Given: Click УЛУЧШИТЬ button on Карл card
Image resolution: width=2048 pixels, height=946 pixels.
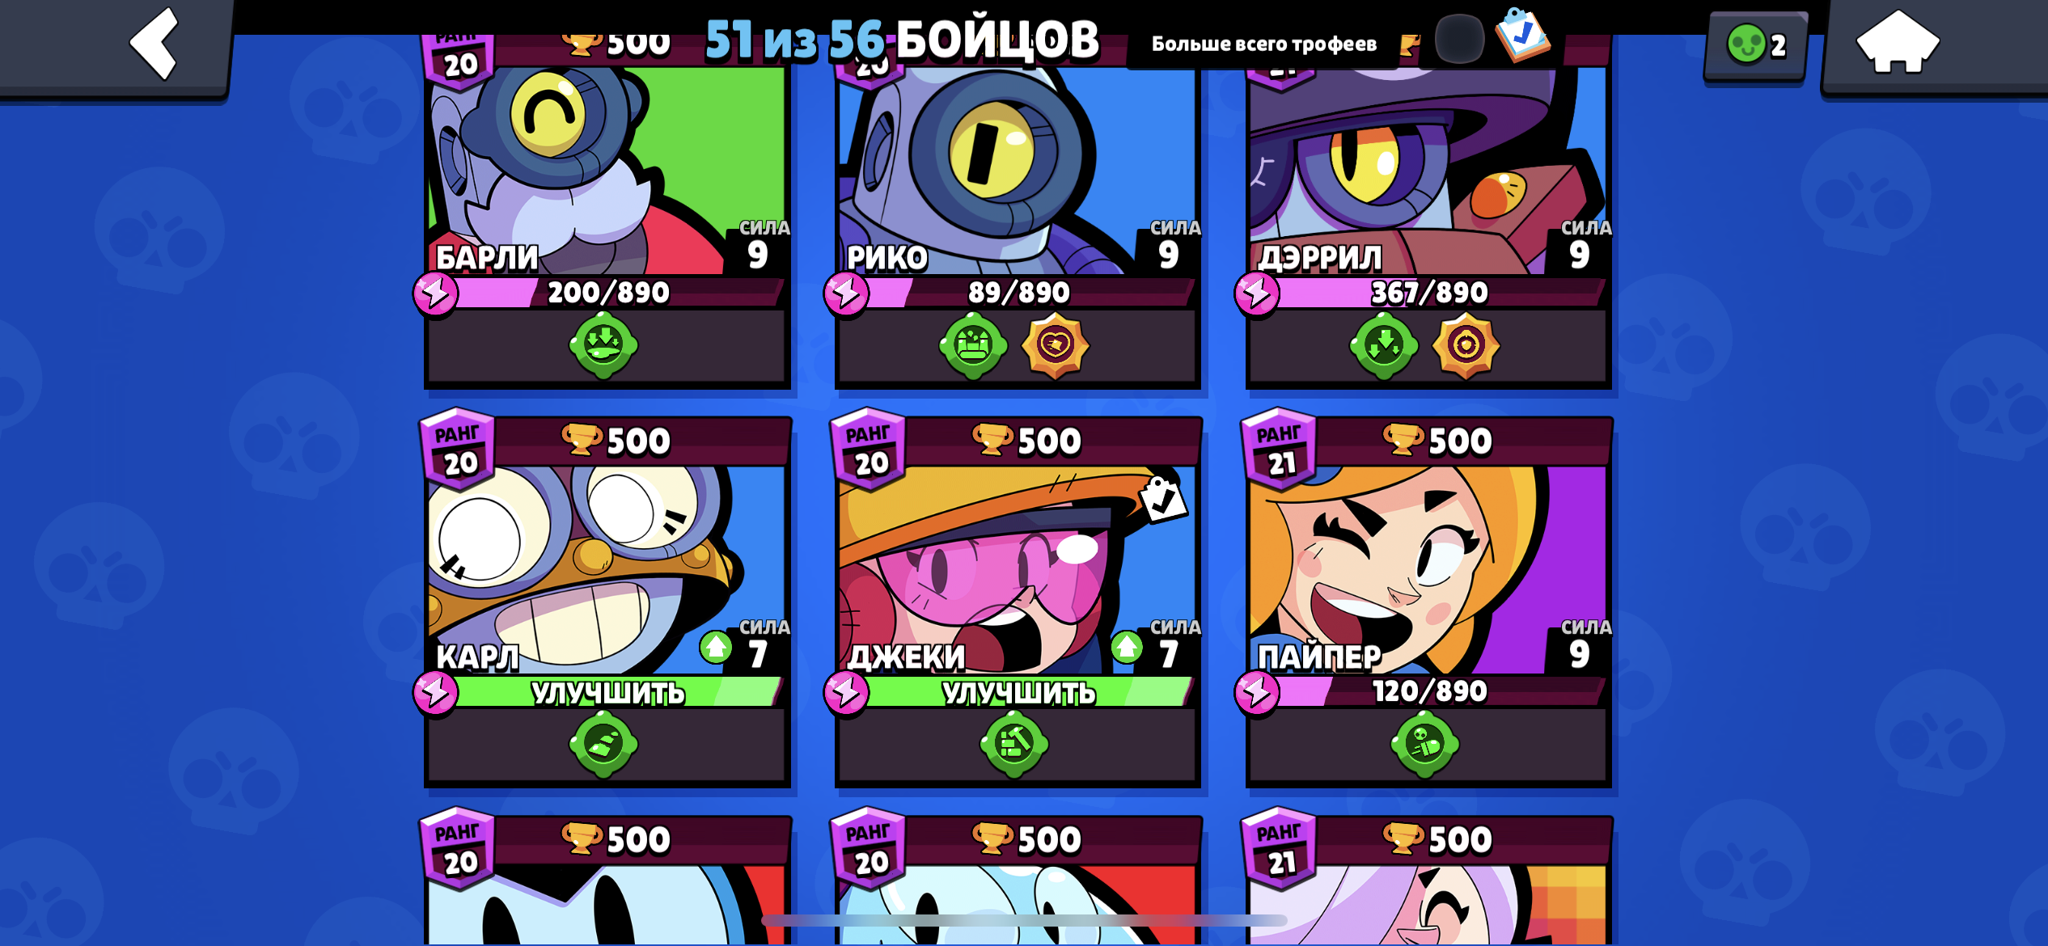Looking at the screenshot, I should [x=608, y=693].
